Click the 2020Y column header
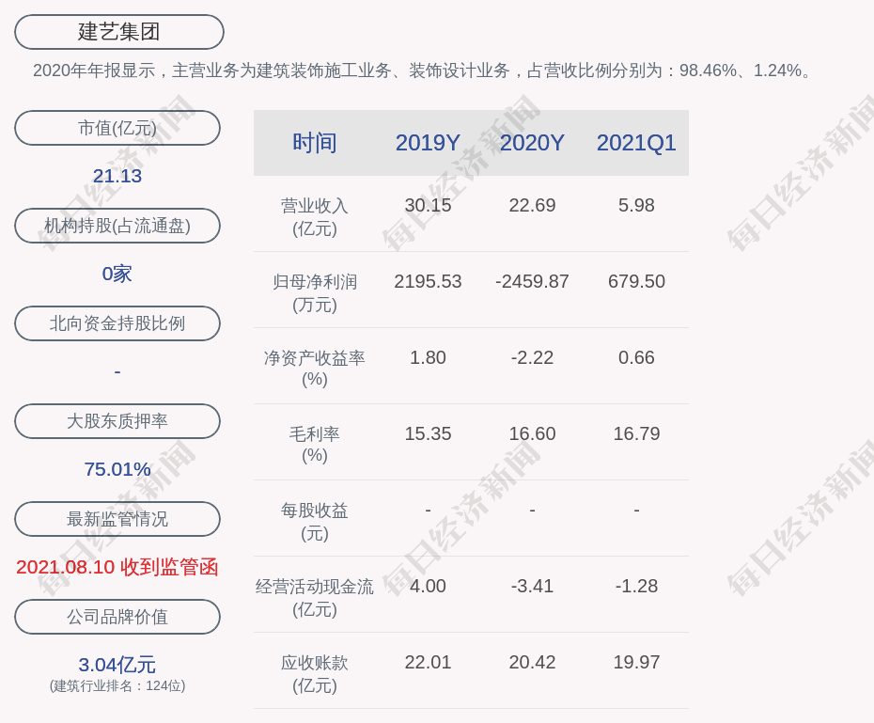The image size is (874, 723). [532, 143]
